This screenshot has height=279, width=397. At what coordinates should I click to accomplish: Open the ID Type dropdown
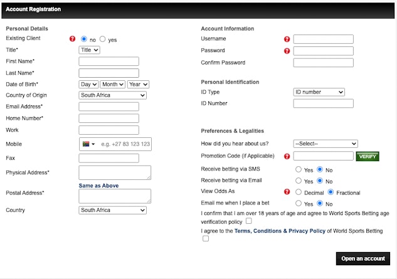[319, 92]
